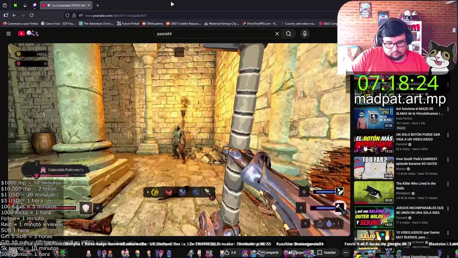Viewport: 458px width, 258px height.
Task: Open more actions ellipsis under video
Action: (x=346, y=253)
